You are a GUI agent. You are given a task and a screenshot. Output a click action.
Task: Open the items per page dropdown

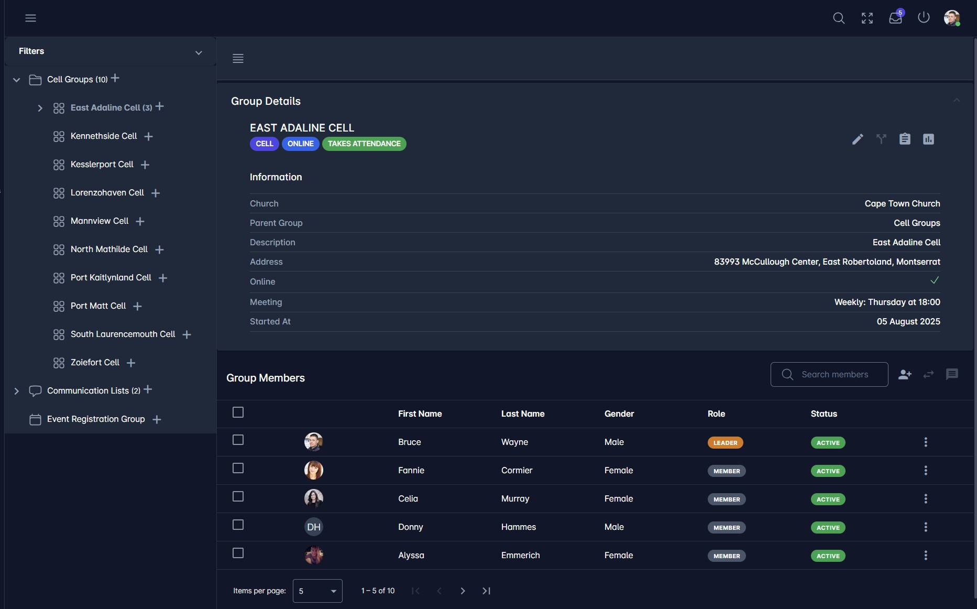click(x=317, y=591)
